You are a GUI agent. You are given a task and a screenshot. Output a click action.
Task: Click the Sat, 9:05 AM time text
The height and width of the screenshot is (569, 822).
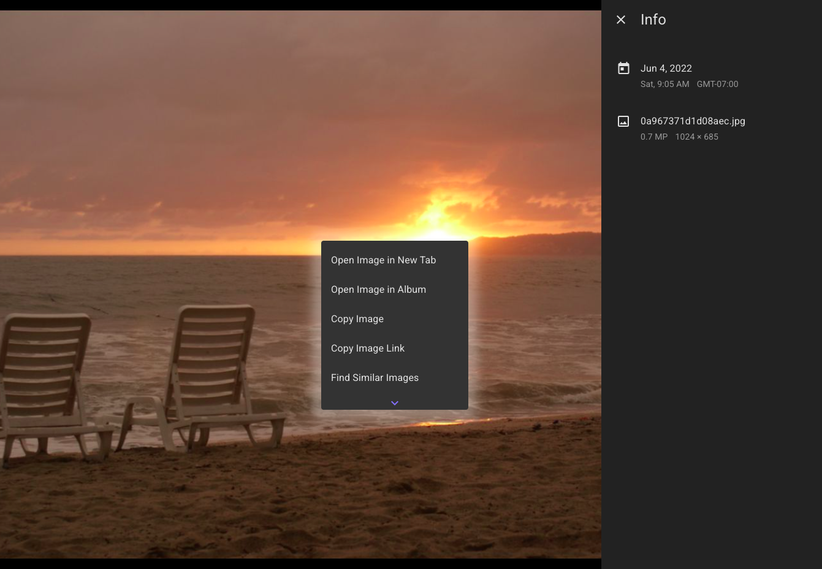[664, 84]
